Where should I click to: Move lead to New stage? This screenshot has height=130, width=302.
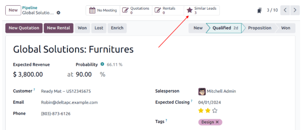(x=198, y=28)
